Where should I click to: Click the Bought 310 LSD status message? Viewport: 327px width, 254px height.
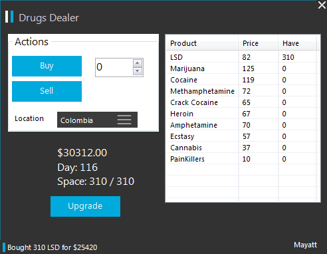pyautogui.click(x=53, y=247)
